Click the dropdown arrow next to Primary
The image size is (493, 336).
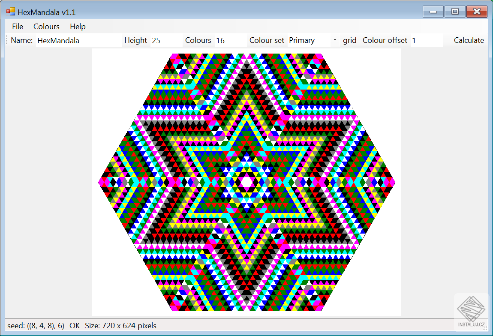(335, 40)
